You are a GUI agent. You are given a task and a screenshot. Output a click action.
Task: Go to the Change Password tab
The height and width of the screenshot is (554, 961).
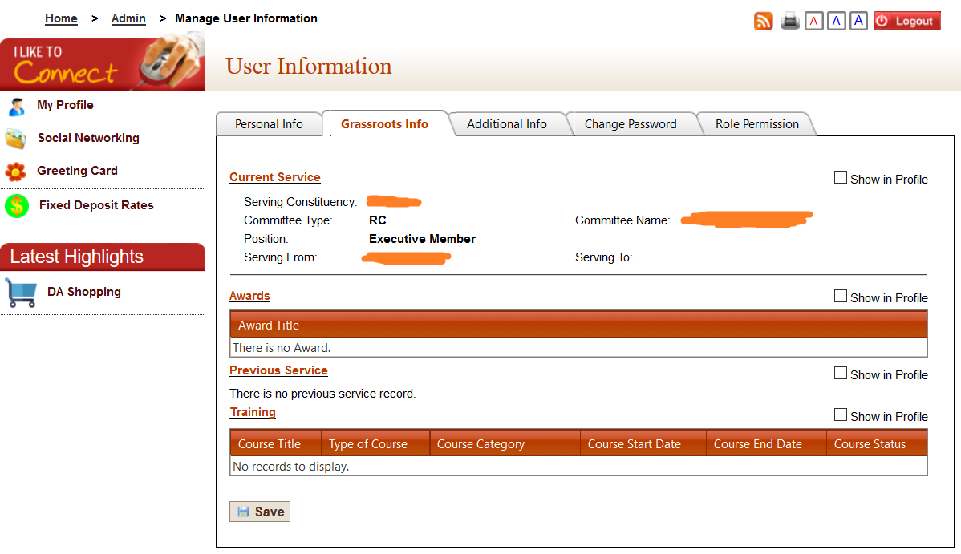(x=631, y=124)
